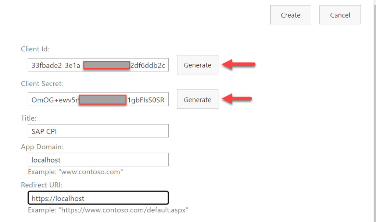Select the Title field containing SAP CPI
The height and width of the screenshot is (222, 376).
98,131
